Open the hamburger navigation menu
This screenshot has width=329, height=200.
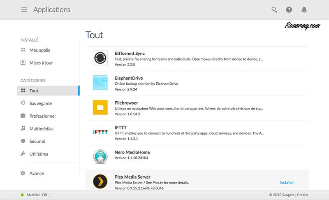[x=24, y=9]
